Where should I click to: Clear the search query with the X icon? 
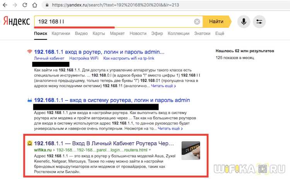click(197, 22)
